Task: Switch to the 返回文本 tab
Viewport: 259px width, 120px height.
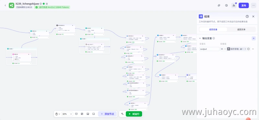Action: [x=241, y=29]
